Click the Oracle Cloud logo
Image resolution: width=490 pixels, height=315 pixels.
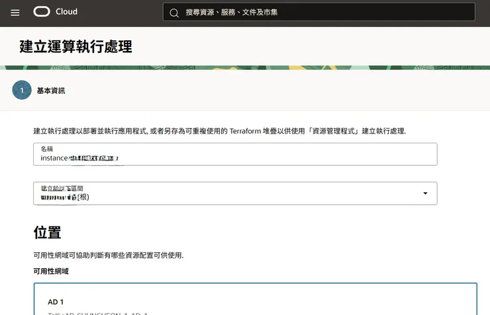42,11
